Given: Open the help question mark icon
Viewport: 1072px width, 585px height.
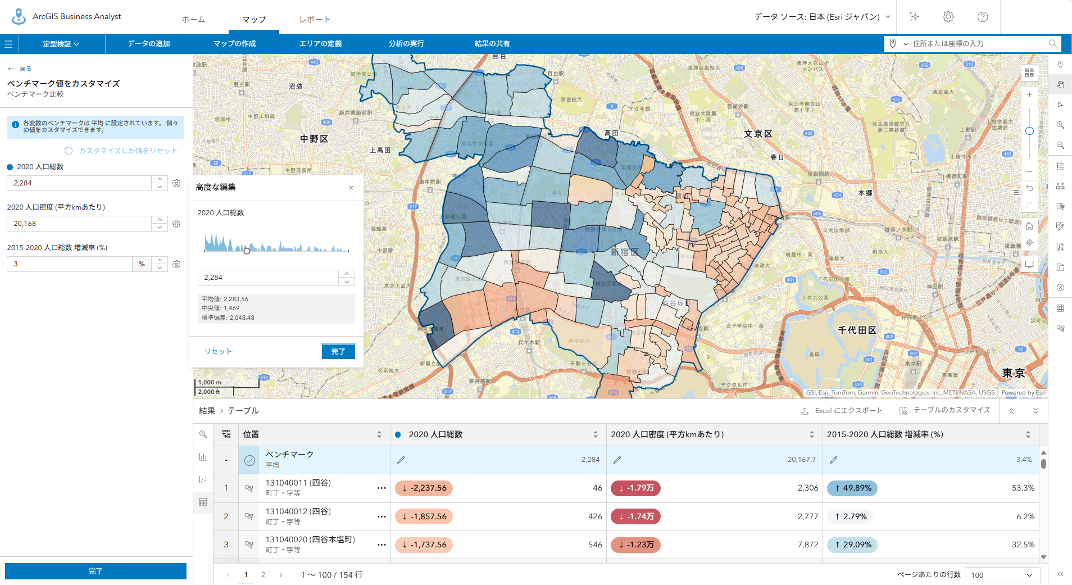Looking at the screenshot, I should (983, 17).
